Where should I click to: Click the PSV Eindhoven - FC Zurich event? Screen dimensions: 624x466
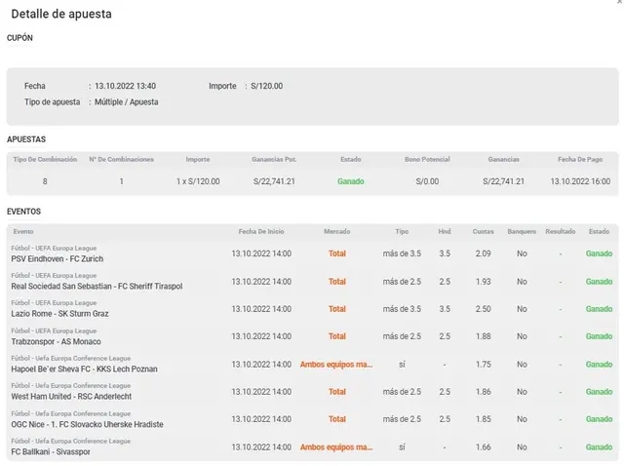pos(58,259)
